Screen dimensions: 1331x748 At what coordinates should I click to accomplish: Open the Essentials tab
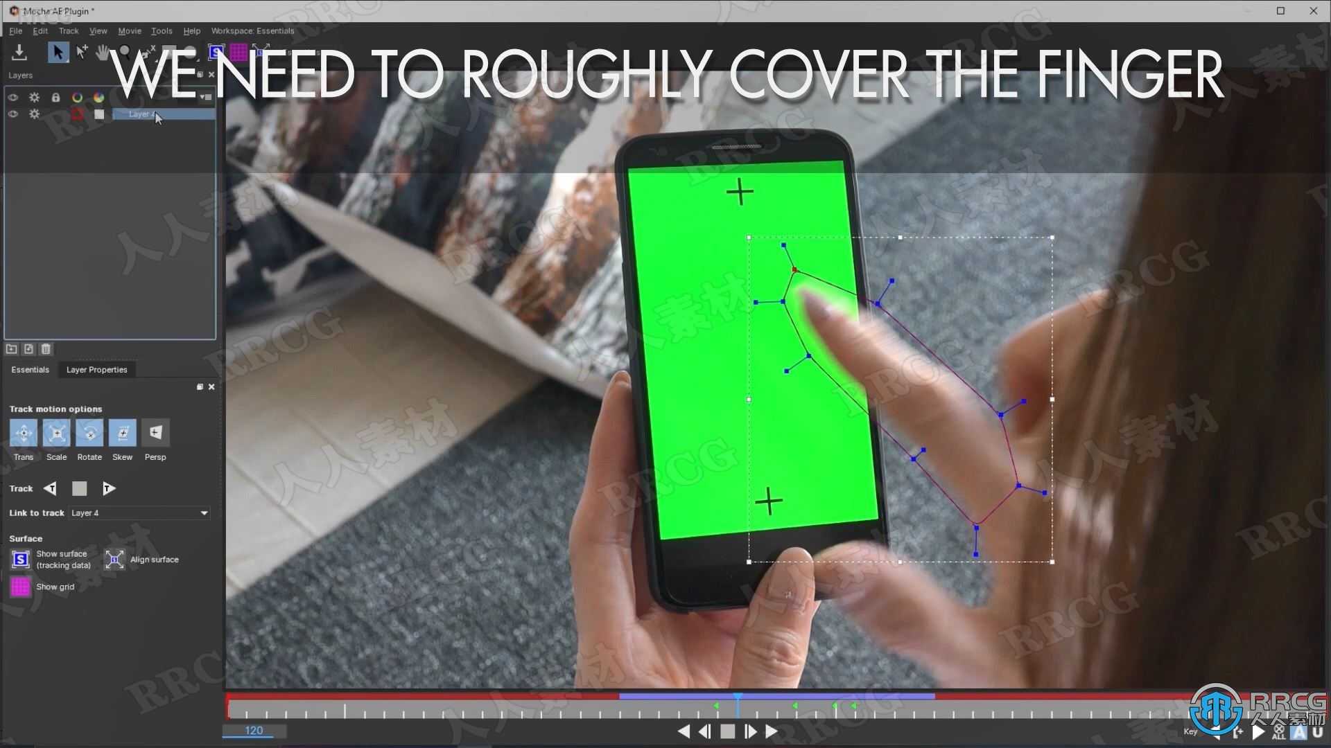click(31, 370)
